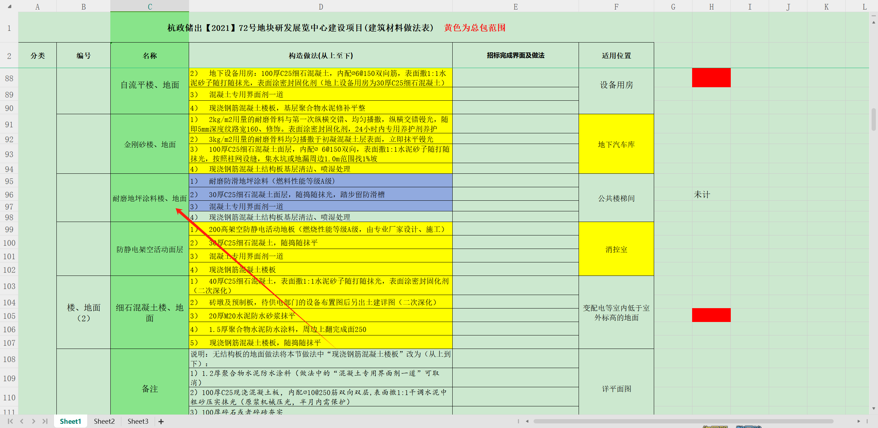Select column B header
This screenshot has height=428, width=878.
tap(83, 6)
